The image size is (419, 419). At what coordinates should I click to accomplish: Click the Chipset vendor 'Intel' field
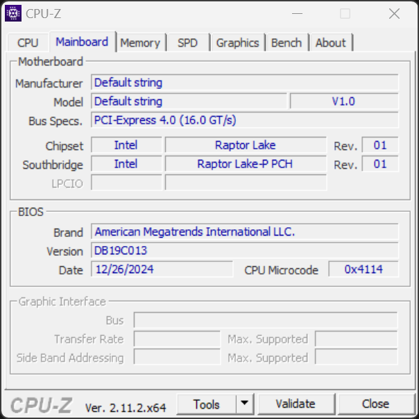coord(126,145)
